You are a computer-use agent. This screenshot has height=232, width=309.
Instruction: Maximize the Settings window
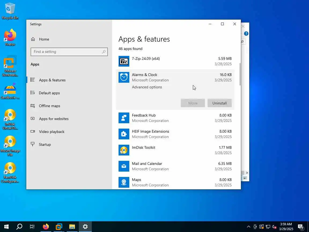(222, 24)
